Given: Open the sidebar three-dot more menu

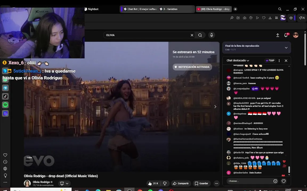Looking at the screenshot, I should (5, 183).
